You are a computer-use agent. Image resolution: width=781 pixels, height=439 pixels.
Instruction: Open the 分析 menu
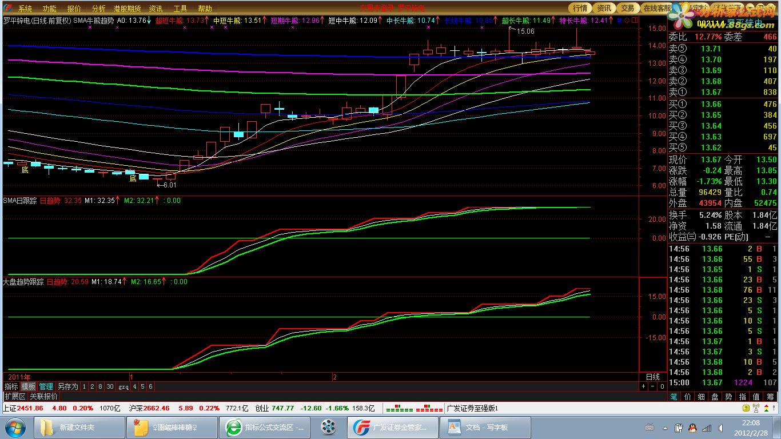coord(98,9)
